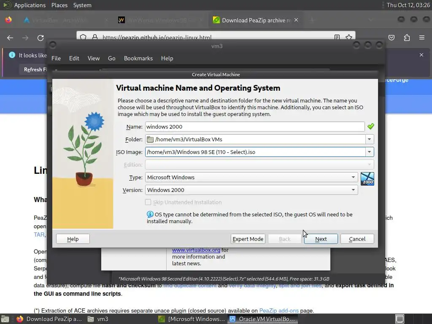Open the Bookmarks menu in vm3 window
The image size is (432, 324).
point(138,58)
